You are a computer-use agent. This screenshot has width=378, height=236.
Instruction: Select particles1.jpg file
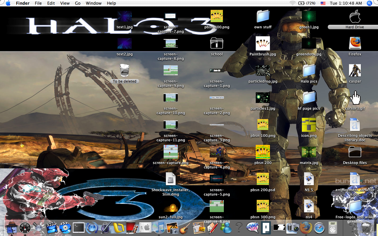(x=263, y=98)
